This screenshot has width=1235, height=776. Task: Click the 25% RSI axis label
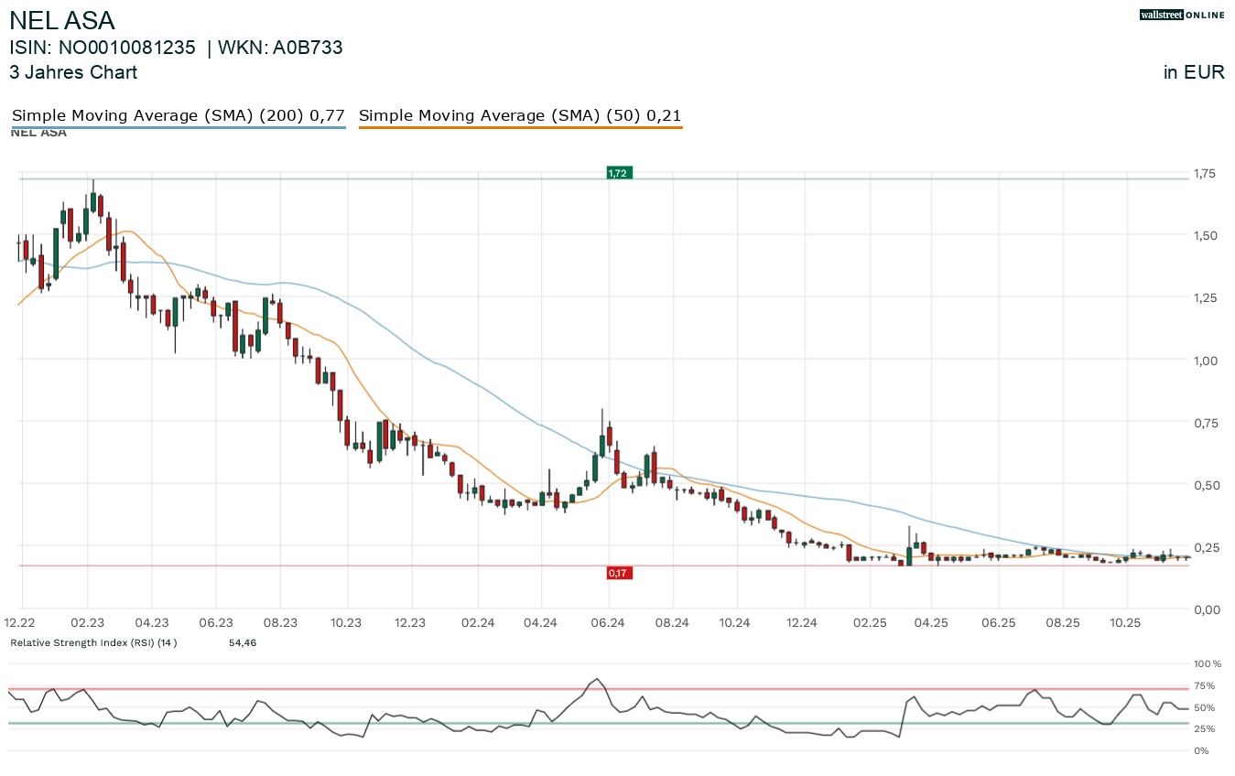pyautogui.click(x=1205, y=728)
